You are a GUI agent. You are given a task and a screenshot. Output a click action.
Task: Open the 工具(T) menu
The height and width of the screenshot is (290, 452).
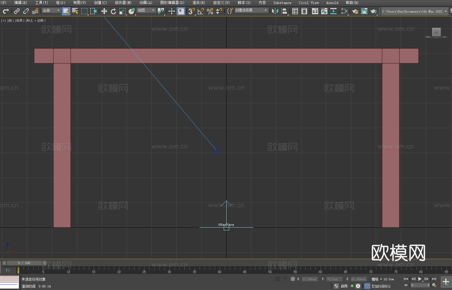click(x=42, y=3)
